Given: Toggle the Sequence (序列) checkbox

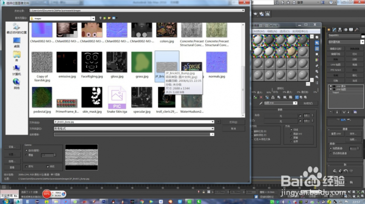Looking at the screenshot, I should pyautogui.click(x=26, y=167).
